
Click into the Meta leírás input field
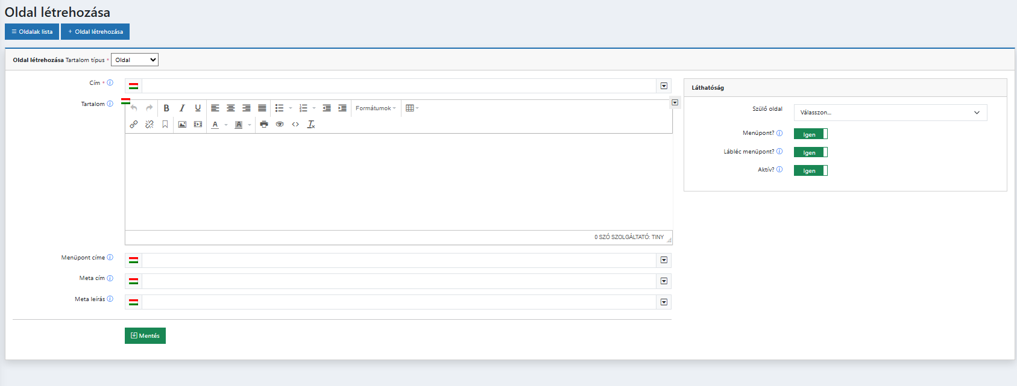coord(398,302)
